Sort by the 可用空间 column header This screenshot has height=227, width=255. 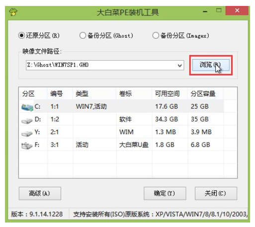(167, 94)
